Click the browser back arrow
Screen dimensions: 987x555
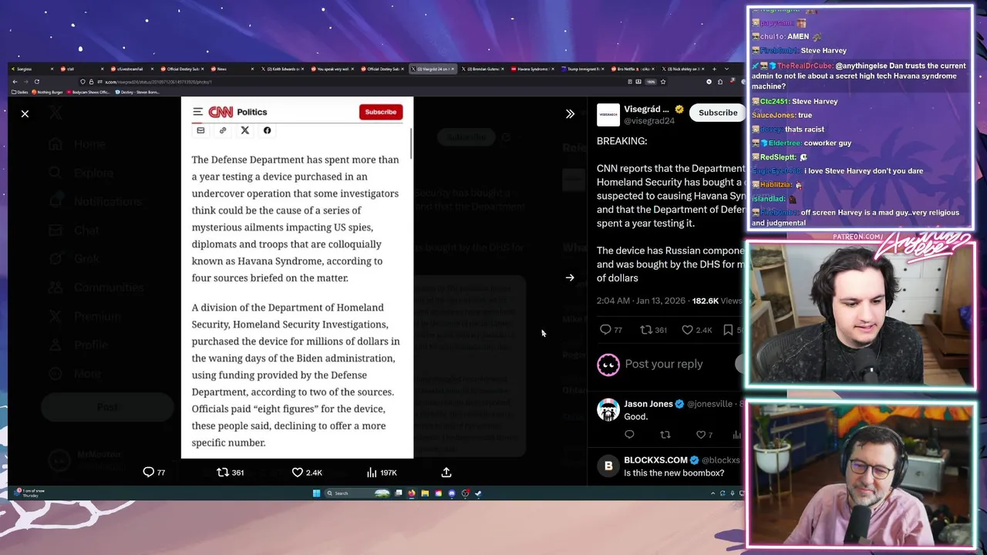click(13, 82)
